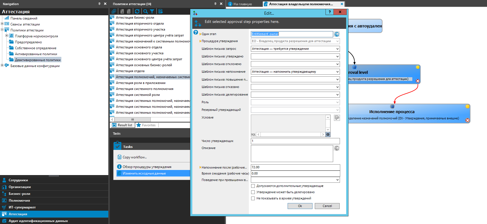Confirm the dialog with Ok
This screenshot has height=224, width=487.
coord(300,206)
